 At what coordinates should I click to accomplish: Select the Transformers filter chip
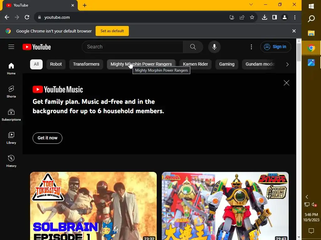86,64
